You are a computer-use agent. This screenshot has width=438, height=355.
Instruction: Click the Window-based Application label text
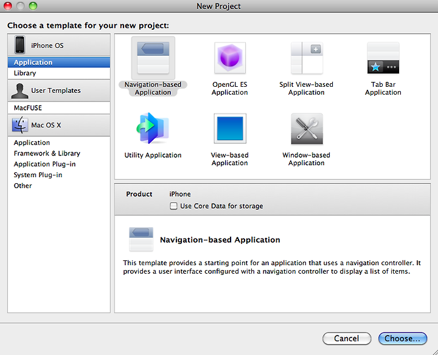point(307,159)
